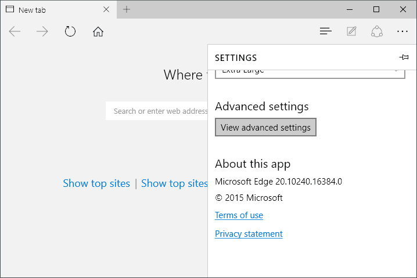Minimize the Edge window
Image resolution: width=417 pixels, height=278 pixels.
350,9
